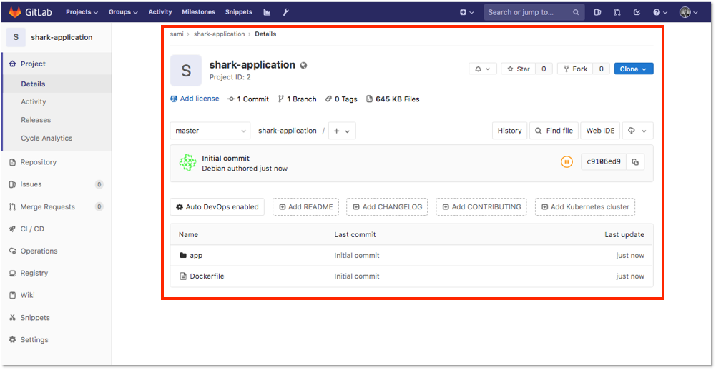716x370 pixels.
Task: Open the master branch selector
Action: 210,131
